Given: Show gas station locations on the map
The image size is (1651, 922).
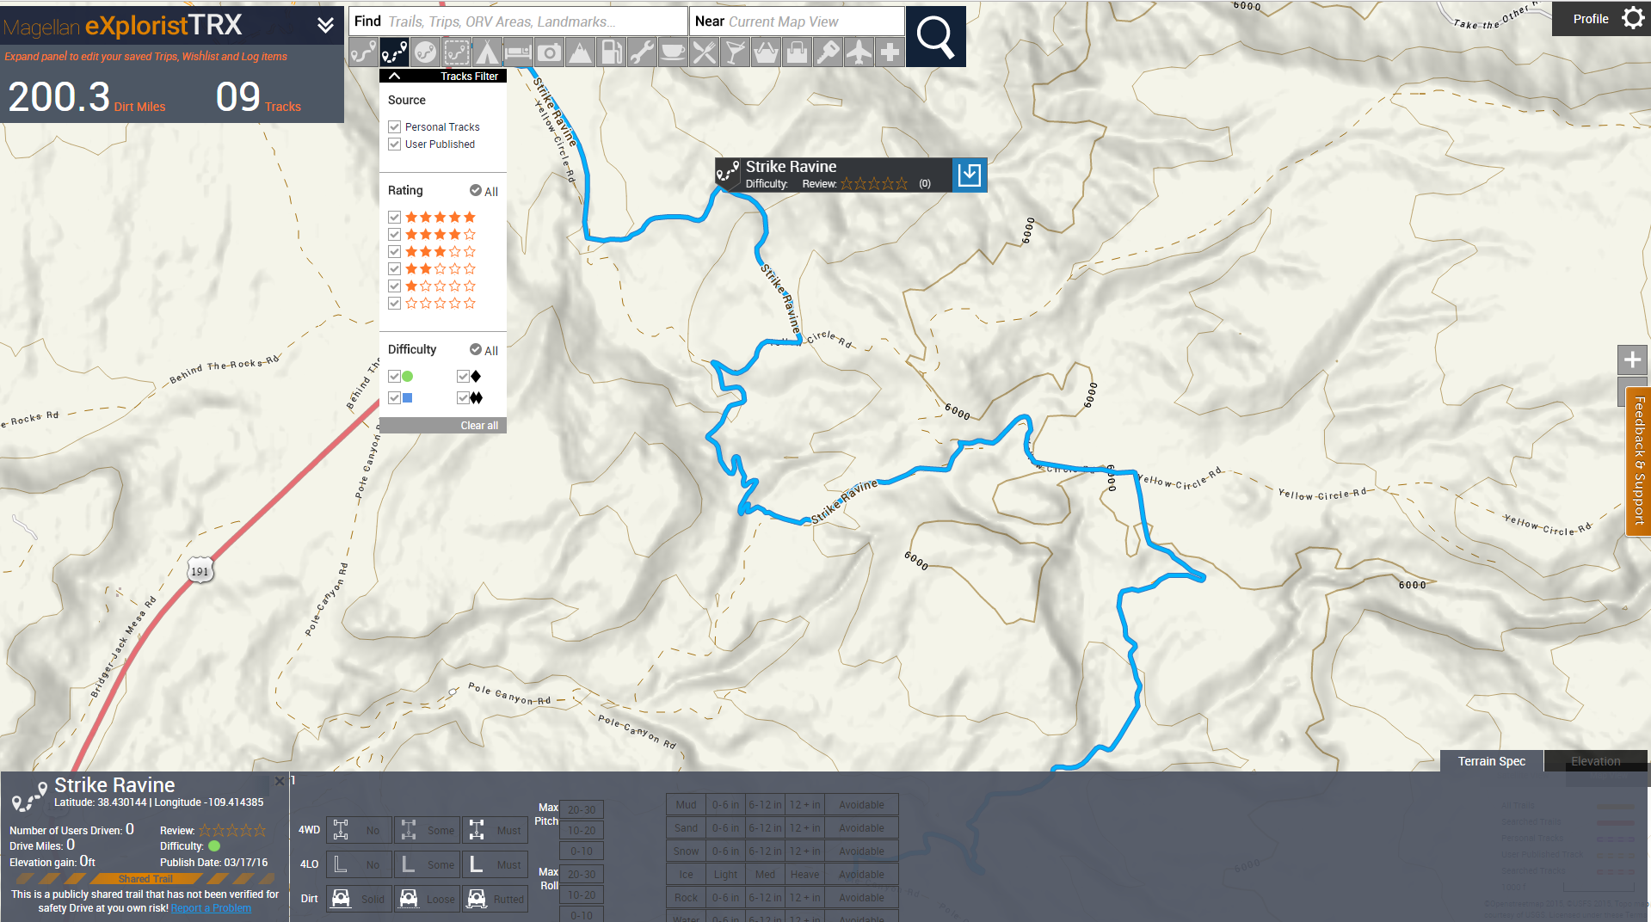Looking at the screenshot, I should point(611,52).
